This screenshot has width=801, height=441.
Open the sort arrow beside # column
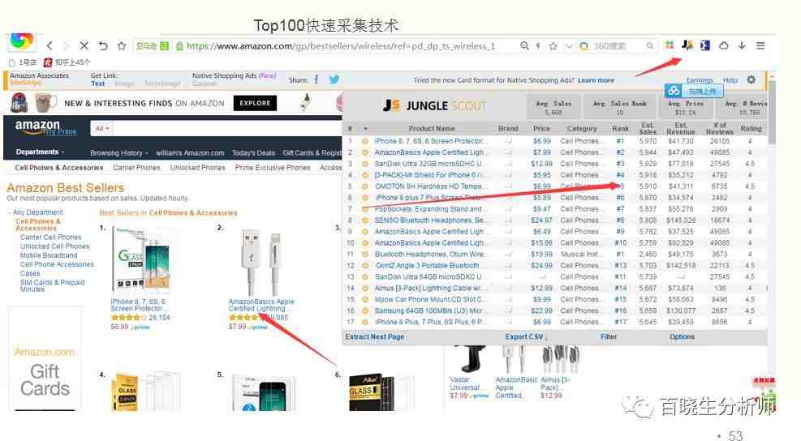[x=365, y=129]
